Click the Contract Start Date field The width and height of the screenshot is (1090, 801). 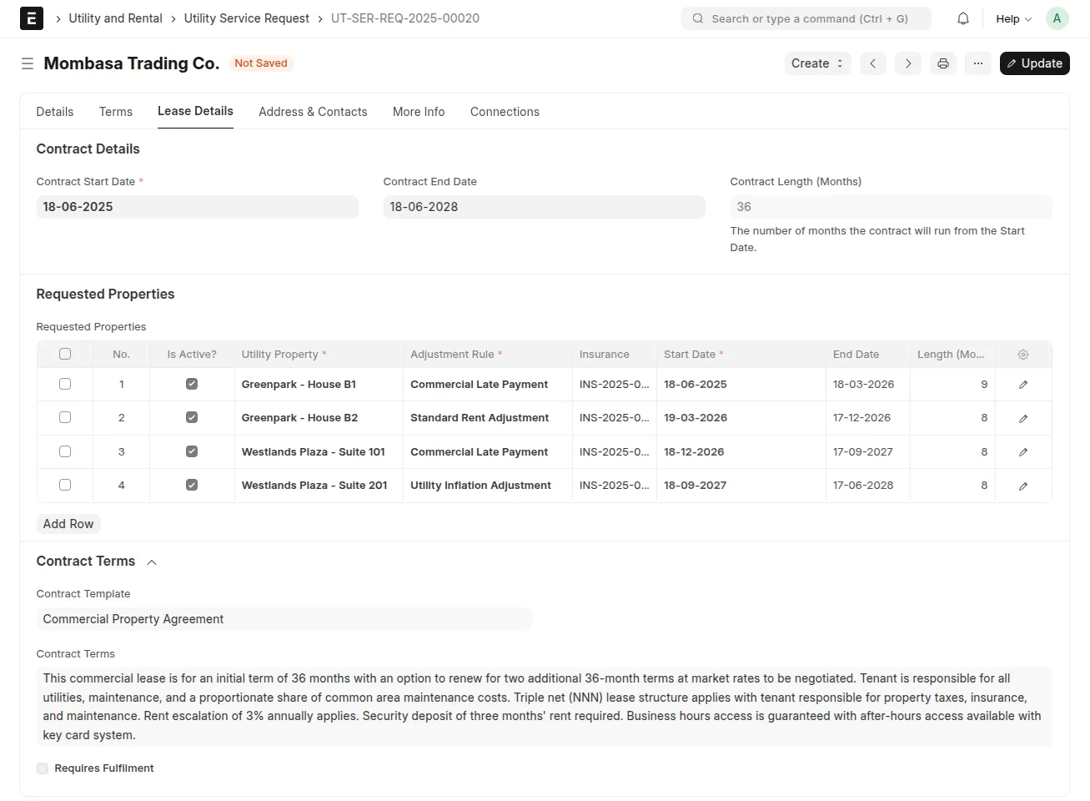click(x=198, y=207)
